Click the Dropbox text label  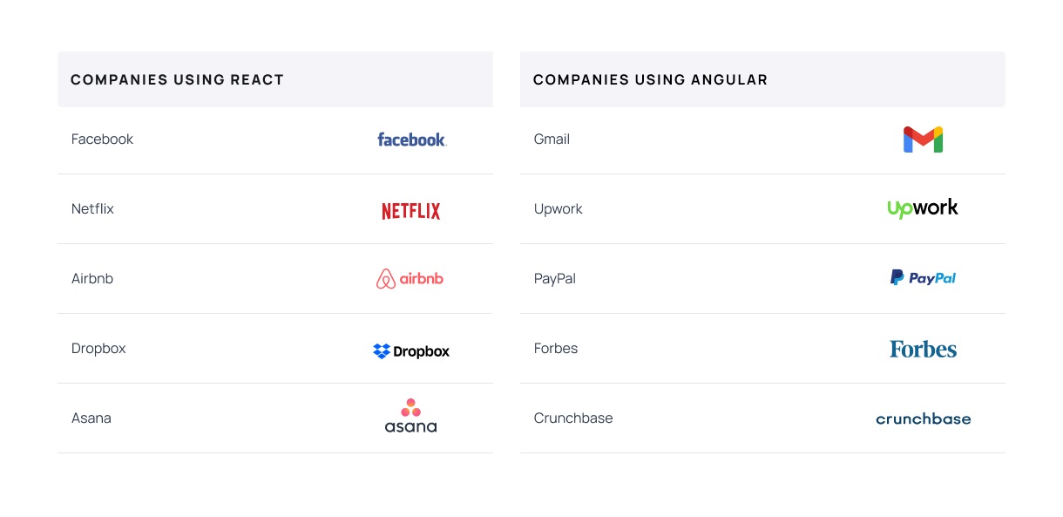click(98, 349)
